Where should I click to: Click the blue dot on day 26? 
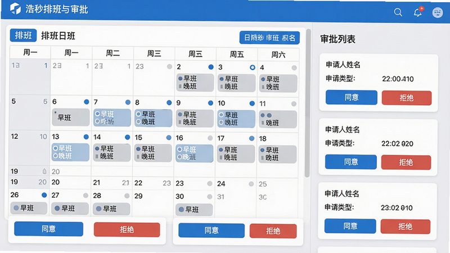(x=44, y=195)
